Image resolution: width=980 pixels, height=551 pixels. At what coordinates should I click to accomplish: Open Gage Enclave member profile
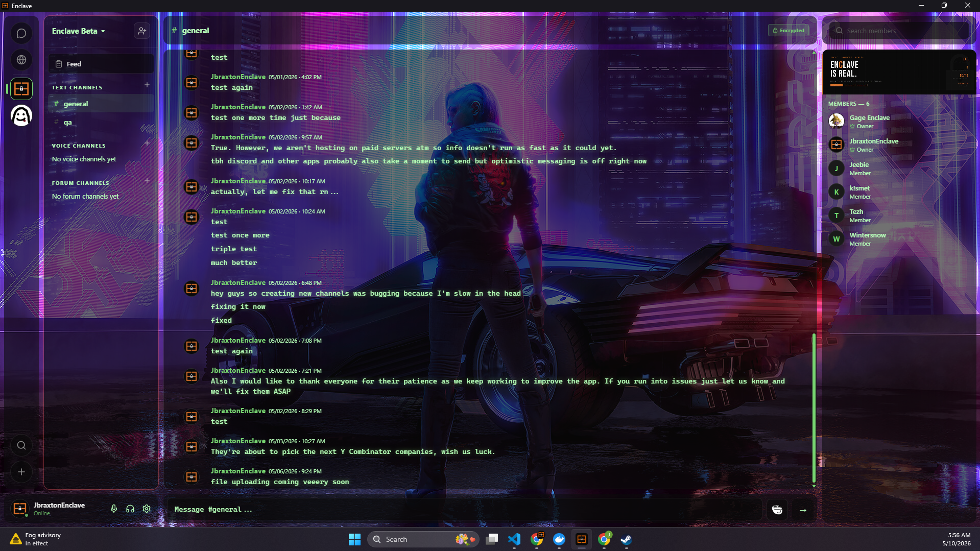[x=899, y=122]
